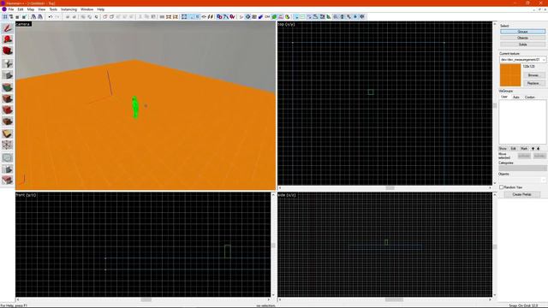Viewport: 548px width, 308px height.
Task: Open the File menu
Action: click(x=11, y=9)
